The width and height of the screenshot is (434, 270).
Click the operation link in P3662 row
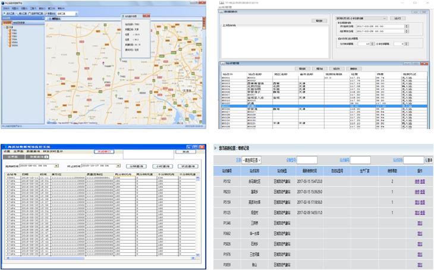point(420,234)
